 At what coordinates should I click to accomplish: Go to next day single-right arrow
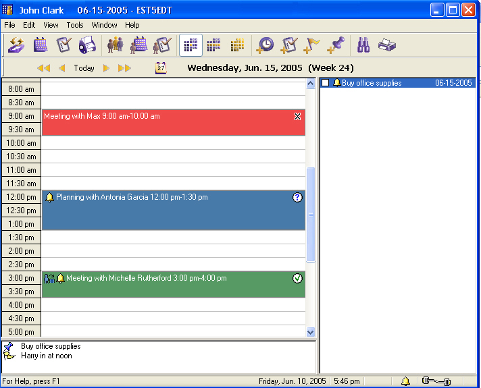coord(106,68)
